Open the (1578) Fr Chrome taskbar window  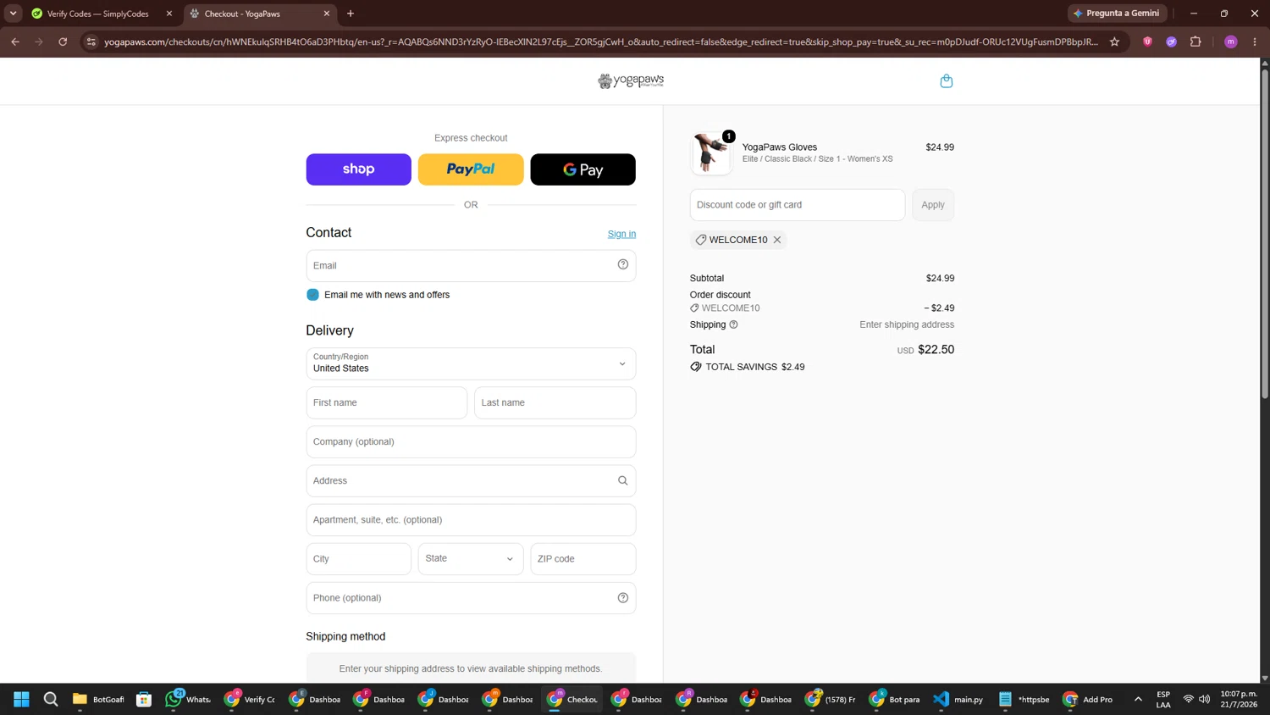tap(830, 699)
